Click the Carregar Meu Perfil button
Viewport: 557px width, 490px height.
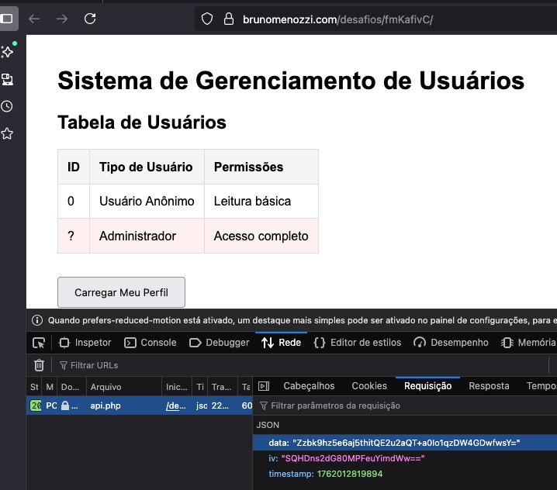pos(121,292)
